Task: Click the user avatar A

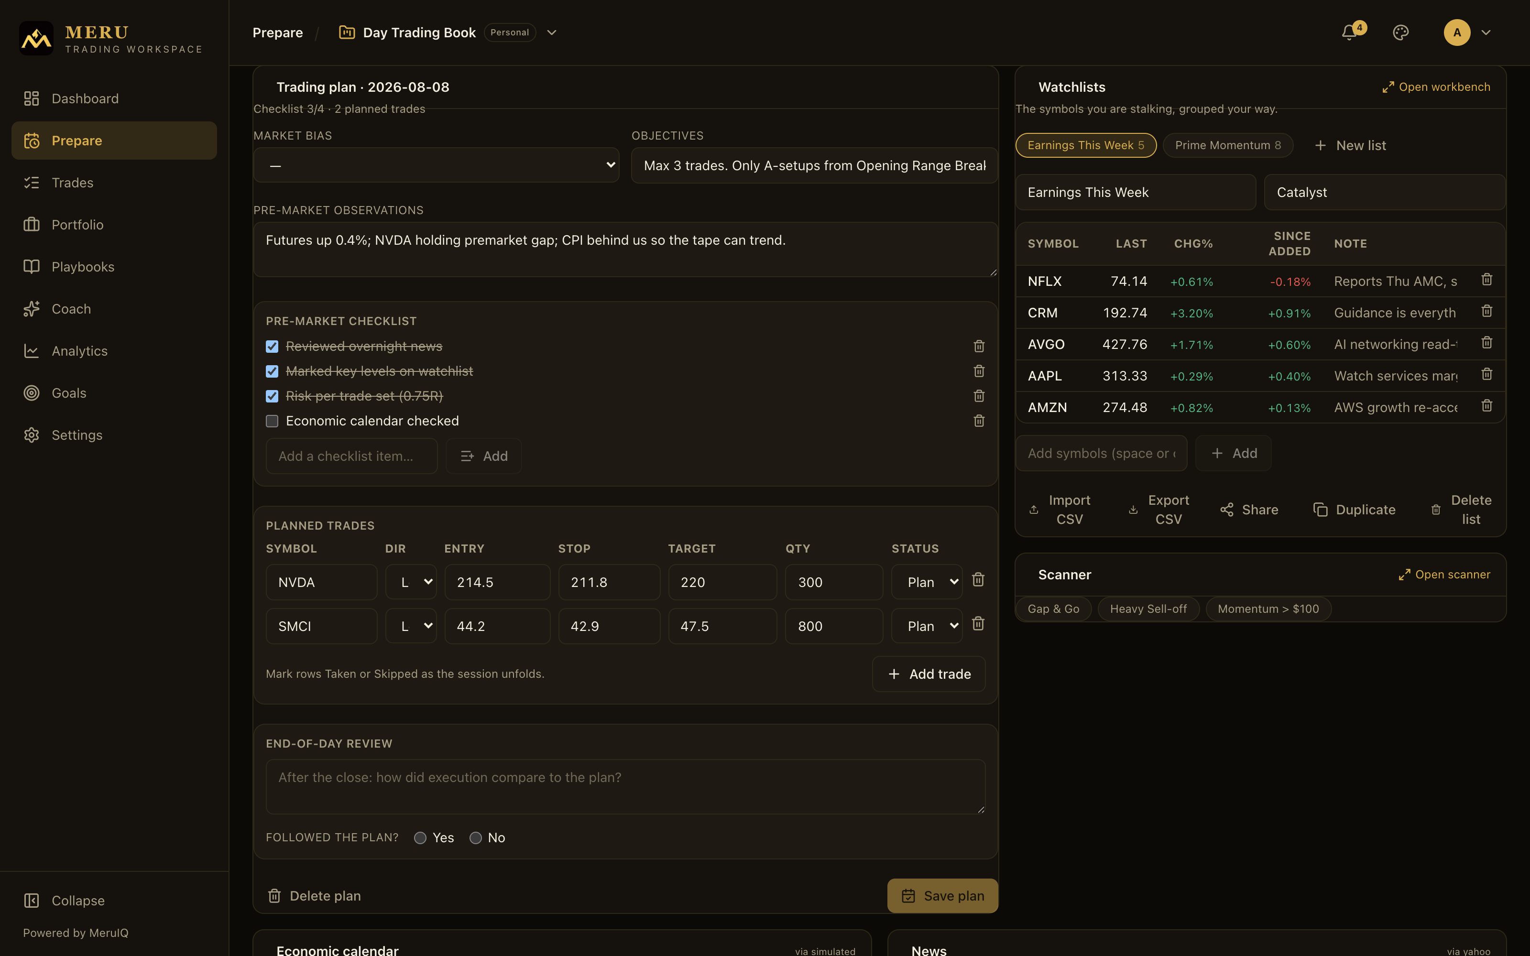Action: coord(1457,32)
